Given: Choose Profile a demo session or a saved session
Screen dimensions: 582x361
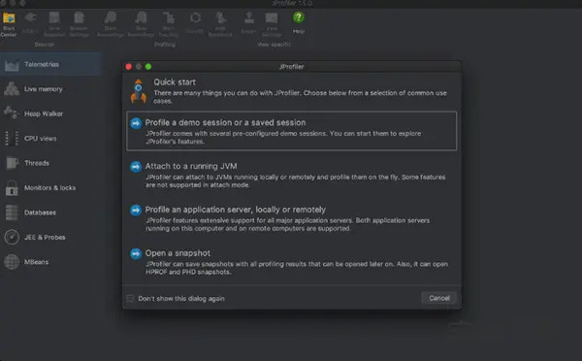Looking at the screenshot, I should pyautogui.click(x=291, y=131).
